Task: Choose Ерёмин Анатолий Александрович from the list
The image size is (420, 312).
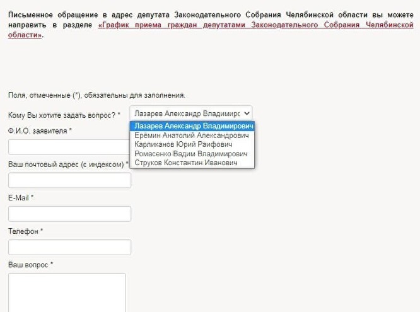Action: pos(192,135)
